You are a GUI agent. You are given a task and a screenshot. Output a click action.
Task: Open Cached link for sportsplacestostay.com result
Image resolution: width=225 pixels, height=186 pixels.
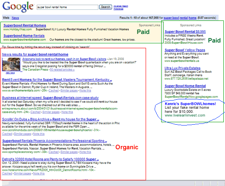tap(54, 152)
